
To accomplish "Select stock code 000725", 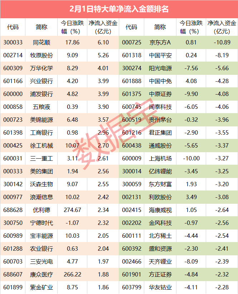I will pyautogui.click(x=132, y=42).
